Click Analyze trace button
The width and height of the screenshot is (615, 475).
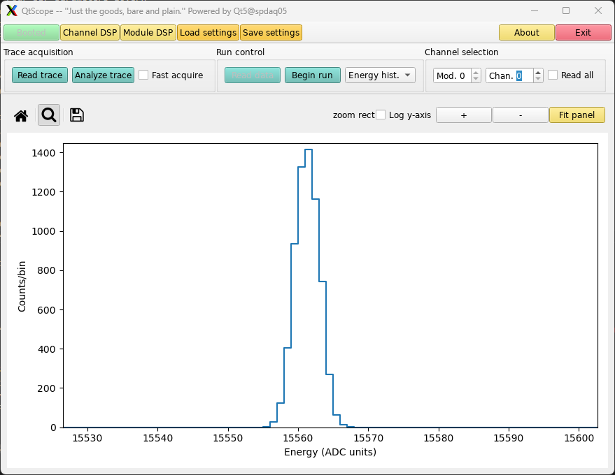(103, 75)
